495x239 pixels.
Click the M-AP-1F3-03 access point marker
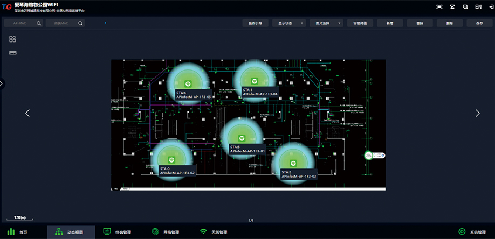pyautogui.click(x=293, y=163)
